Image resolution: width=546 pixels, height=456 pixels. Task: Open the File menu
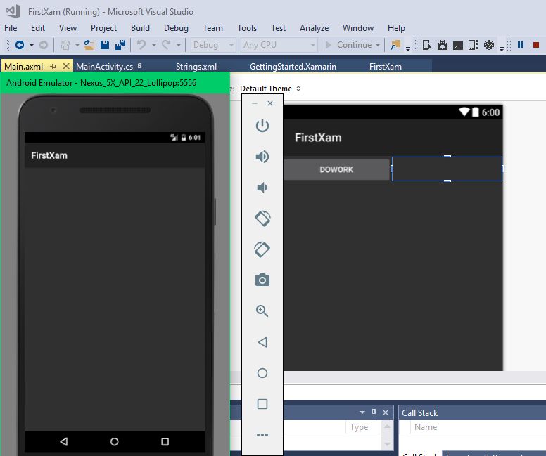pyautogui.click(x=11, y=28)
